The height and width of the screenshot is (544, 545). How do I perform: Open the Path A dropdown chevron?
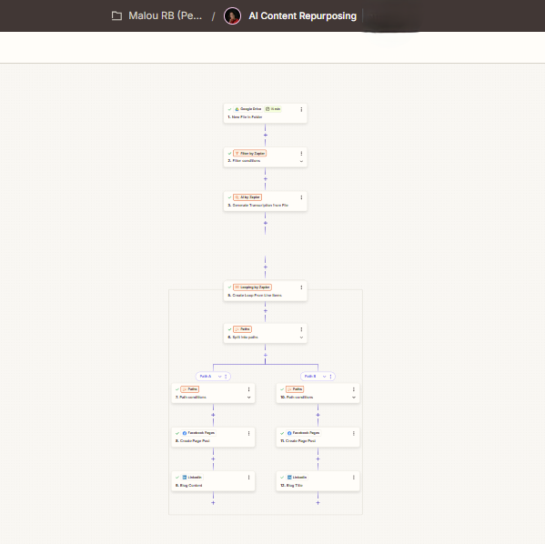pos(219,376)
